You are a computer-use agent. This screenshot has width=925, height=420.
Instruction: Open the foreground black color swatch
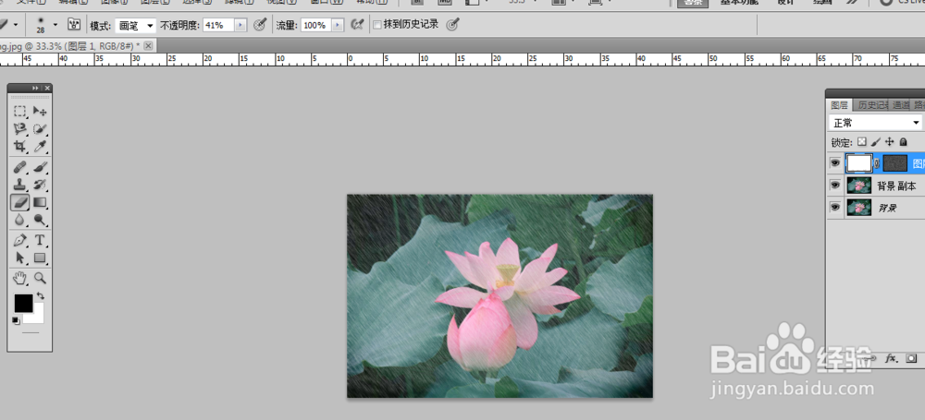tap(24, 304)
